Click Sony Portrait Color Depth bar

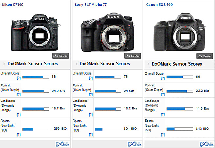pos(108,91)
